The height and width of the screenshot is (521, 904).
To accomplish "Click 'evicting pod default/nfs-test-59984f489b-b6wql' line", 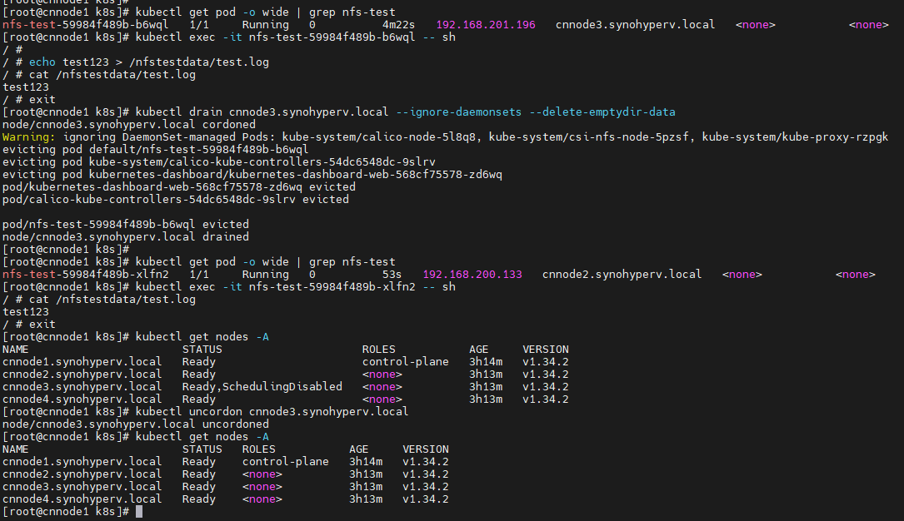I will pos(156,150).
